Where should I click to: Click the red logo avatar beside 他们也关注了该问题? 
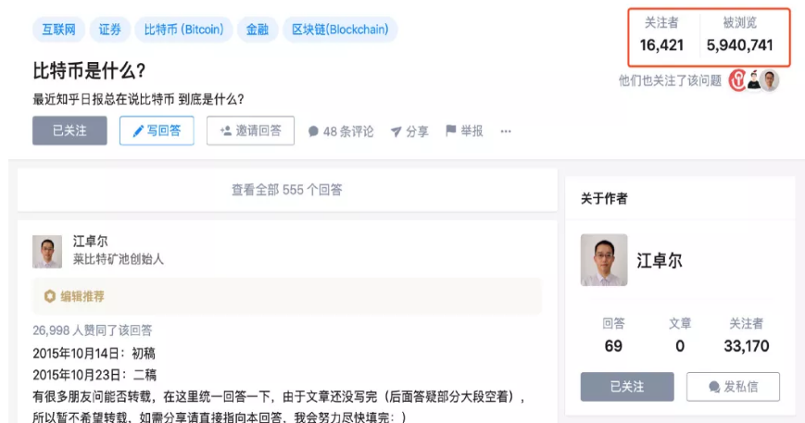pos(737,81)
